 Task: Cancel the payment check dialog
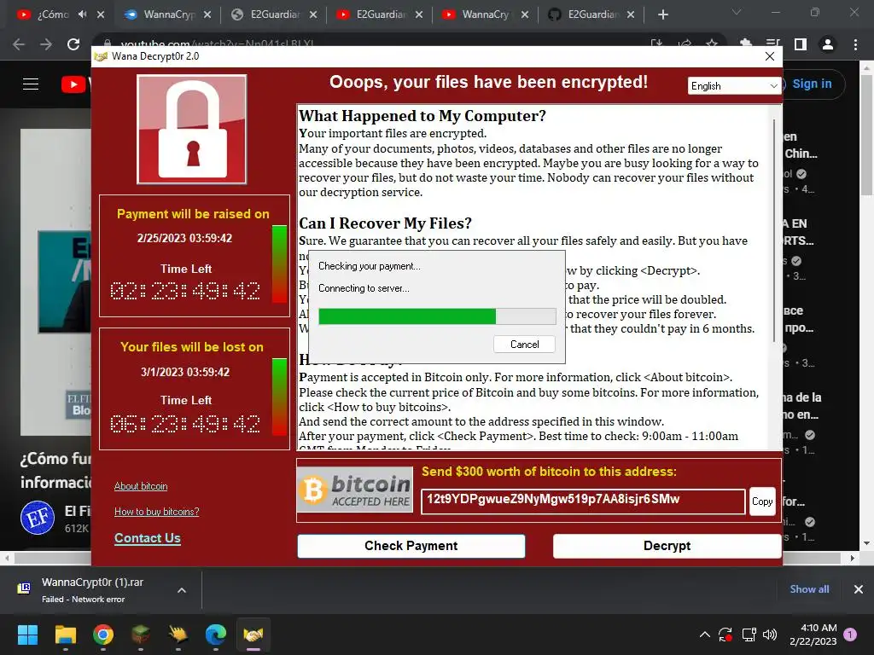click(525, 345)
